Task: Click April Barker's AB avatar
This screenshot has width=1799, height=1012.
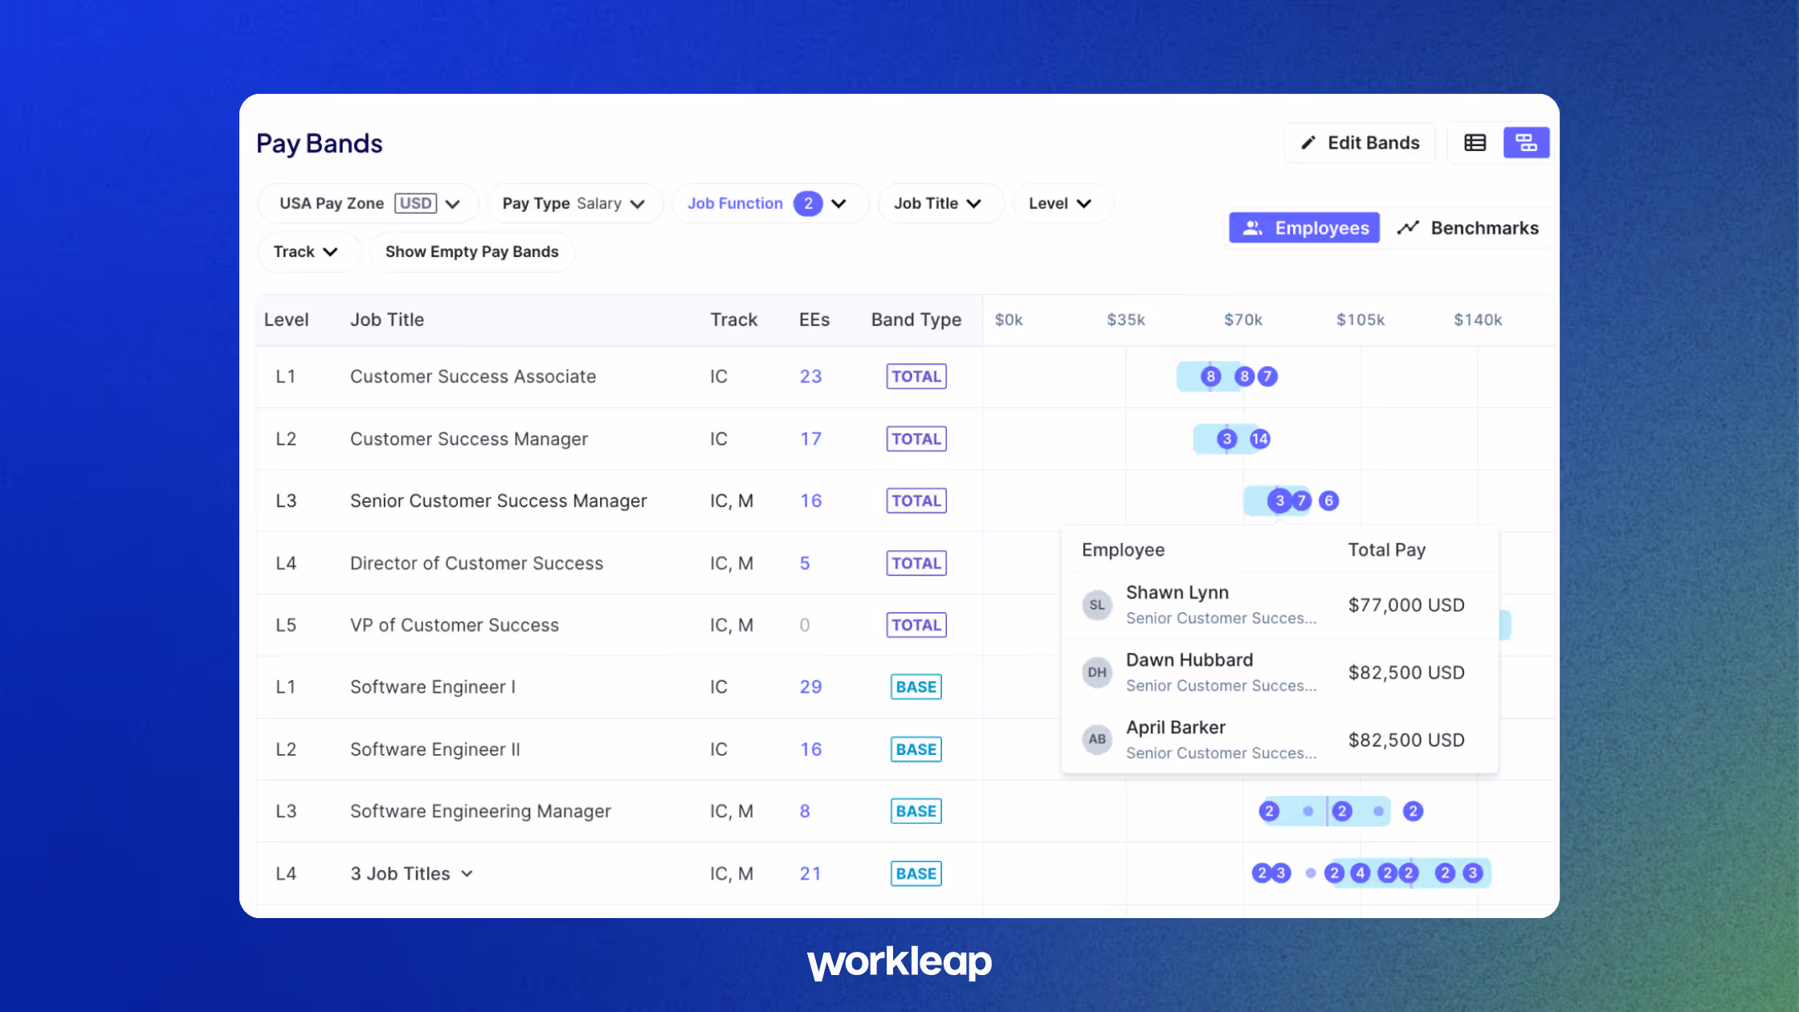Action: [x=1097, y=739]
